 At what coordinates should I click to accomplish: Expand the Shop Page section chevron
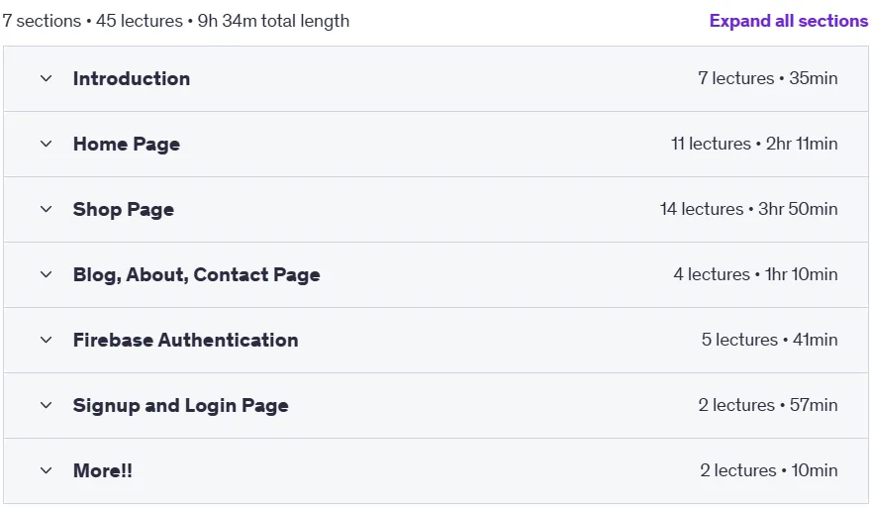(47, 209)
